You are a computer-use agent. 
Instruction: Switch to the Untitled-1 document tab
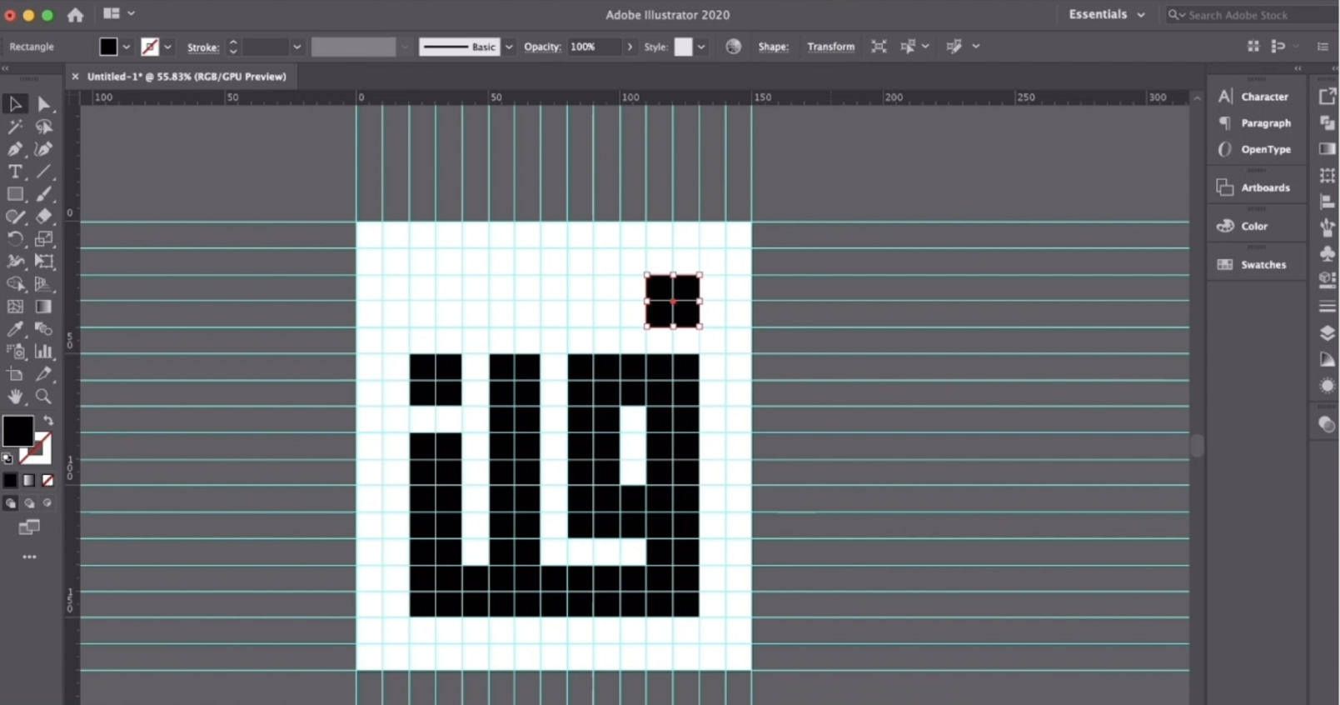point(186,77)
